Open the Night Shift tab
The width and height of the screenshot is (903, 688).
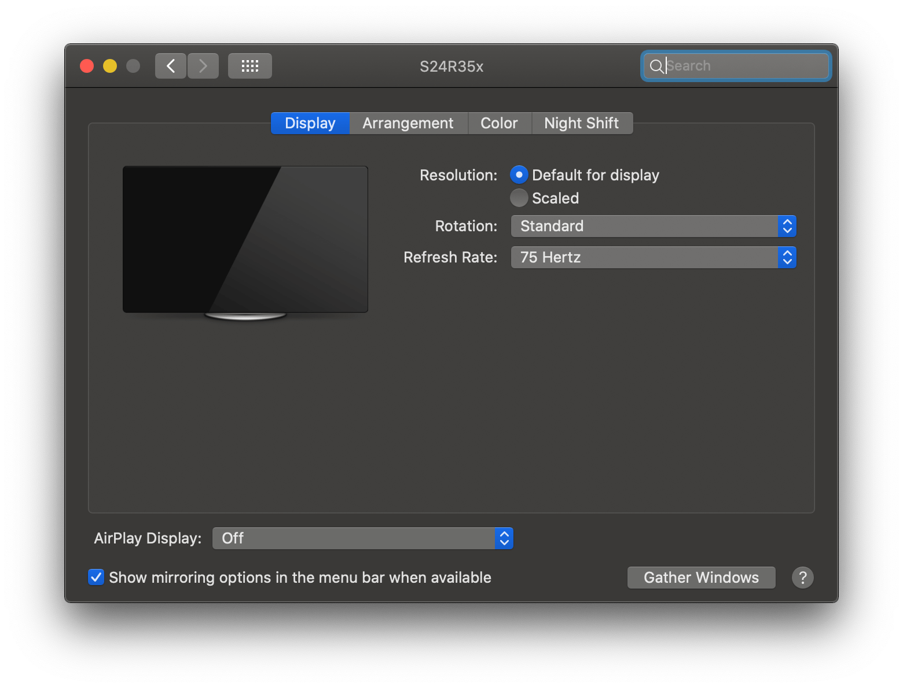[x=581, y=123]
